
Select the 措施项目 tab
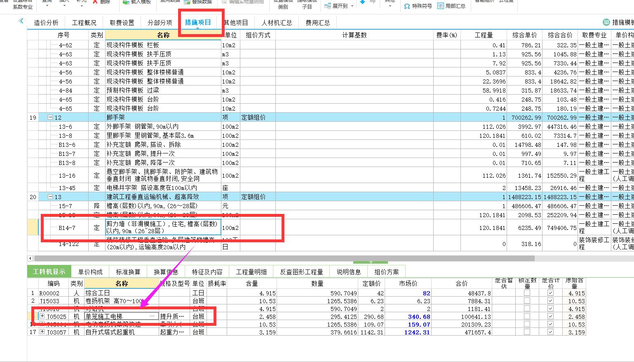[x=198, y=22]
